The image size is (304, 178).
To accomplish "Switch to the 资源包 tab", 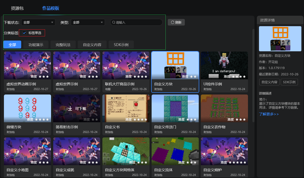I will tap(17, 8).
